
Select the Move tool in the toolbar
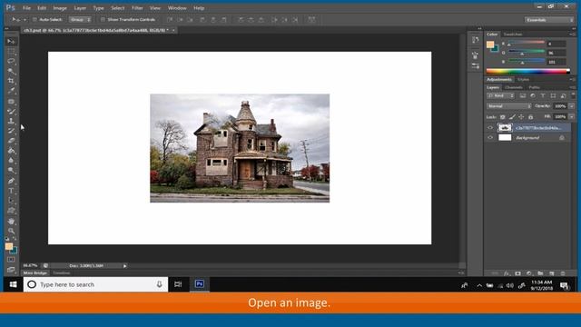pos(11,41)
